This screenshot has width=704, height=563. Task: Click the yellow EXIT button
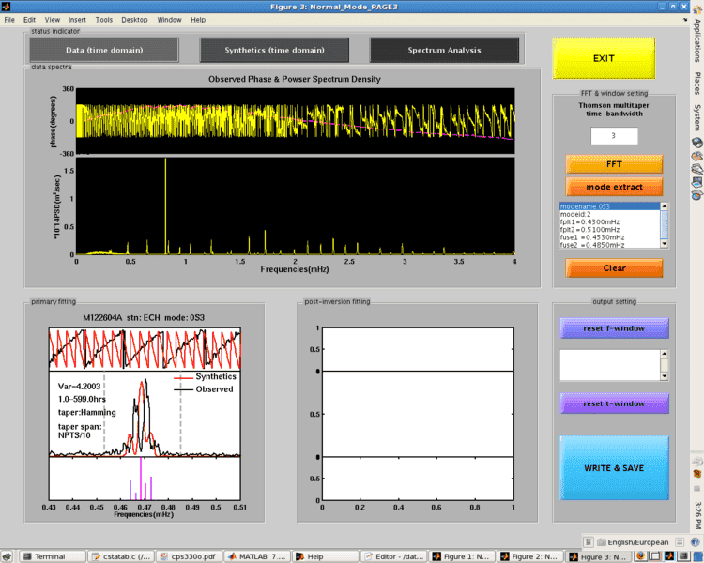point(604,58)
